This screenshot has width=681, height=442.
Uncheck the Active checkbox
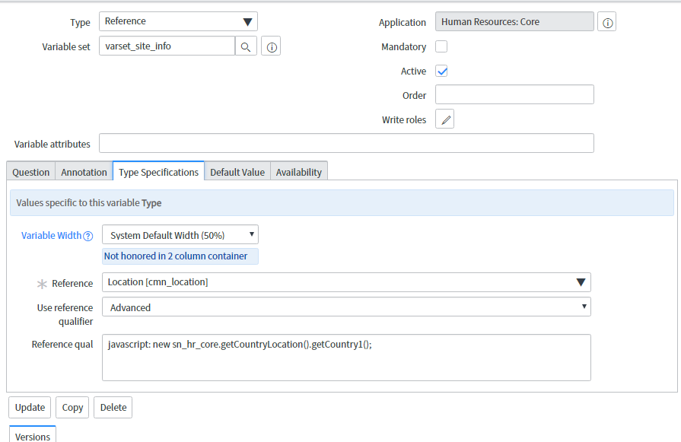(441, 71)
